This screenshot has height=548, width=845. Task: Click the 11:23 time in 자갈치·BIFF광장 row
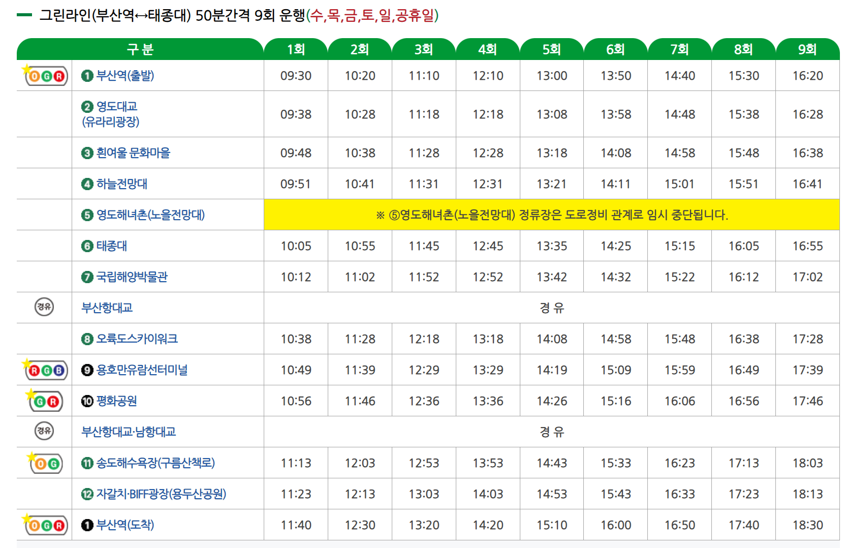click(x=296, y=494)
